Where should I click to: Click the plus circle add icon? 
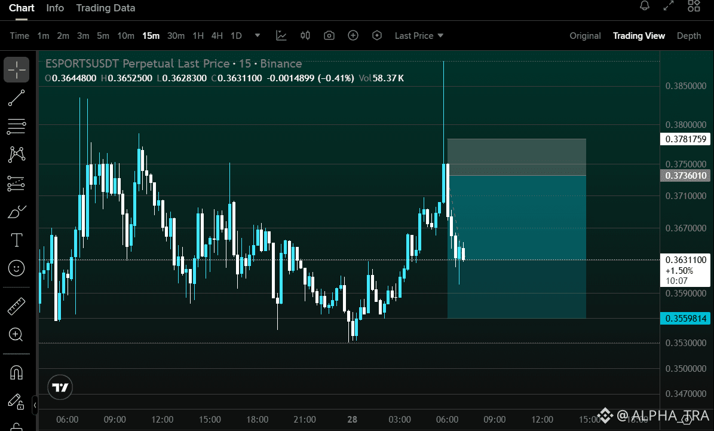(353, 35)
